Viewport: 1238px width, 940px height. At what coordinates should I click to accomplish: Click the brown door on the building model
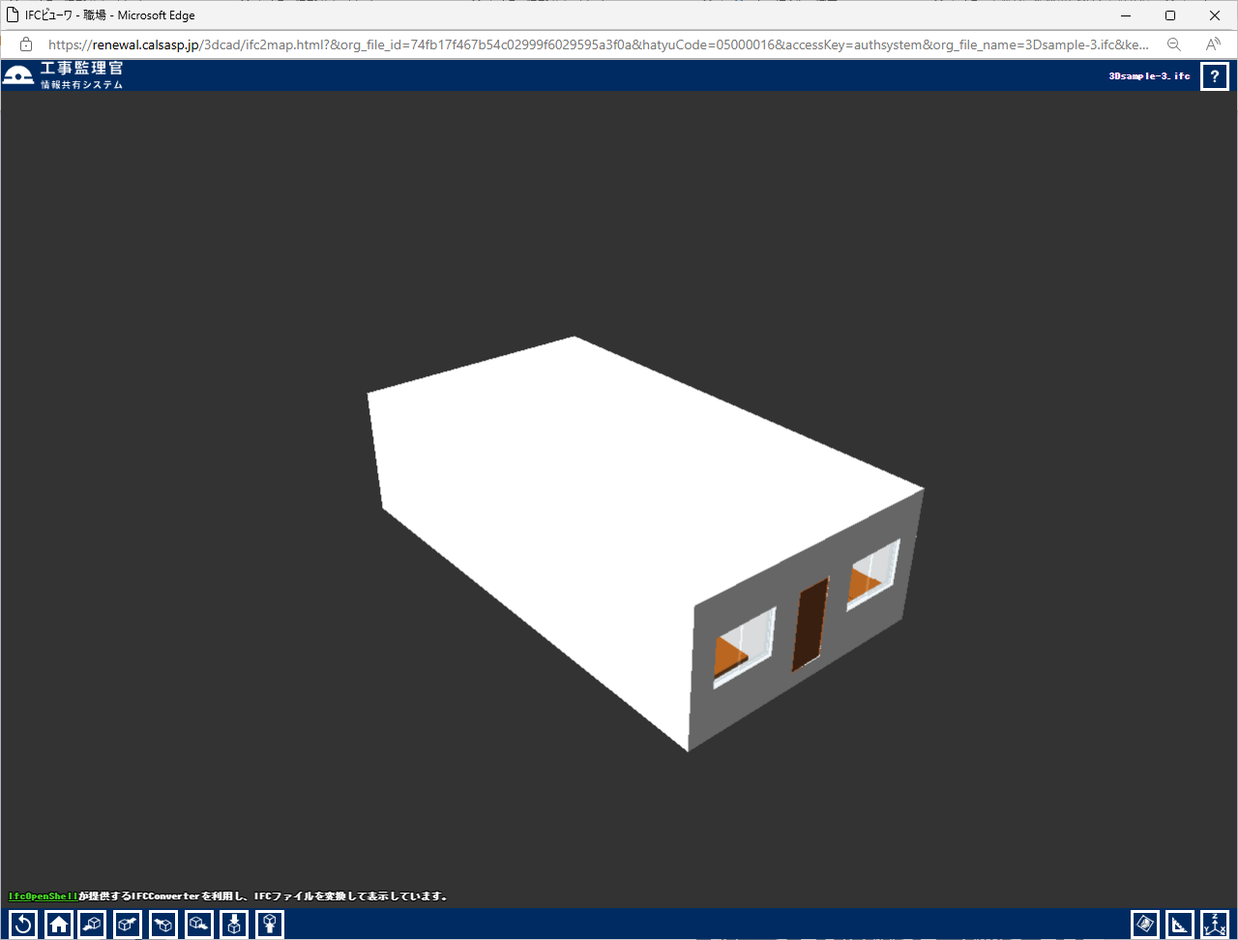(810, 625)
